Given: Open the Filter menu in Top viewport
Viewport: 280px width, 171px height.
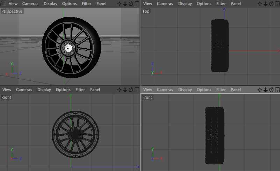Looking at the screenshot, I should [x=221, y=3].
